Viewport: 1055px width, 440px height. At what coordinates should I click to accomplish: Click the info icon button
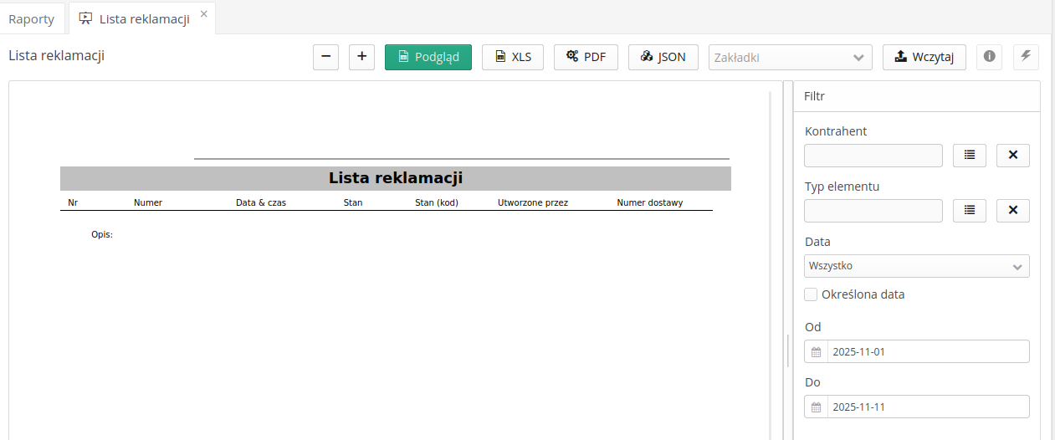pos(989,57)
